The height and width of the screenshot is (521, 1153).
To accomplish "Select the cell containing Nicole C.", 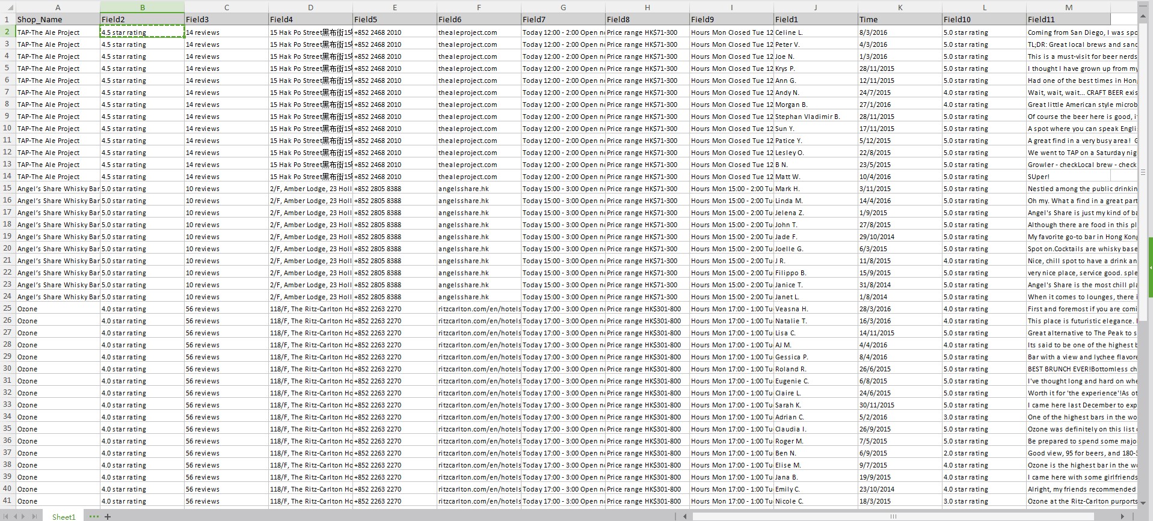I will coord(816,501).
